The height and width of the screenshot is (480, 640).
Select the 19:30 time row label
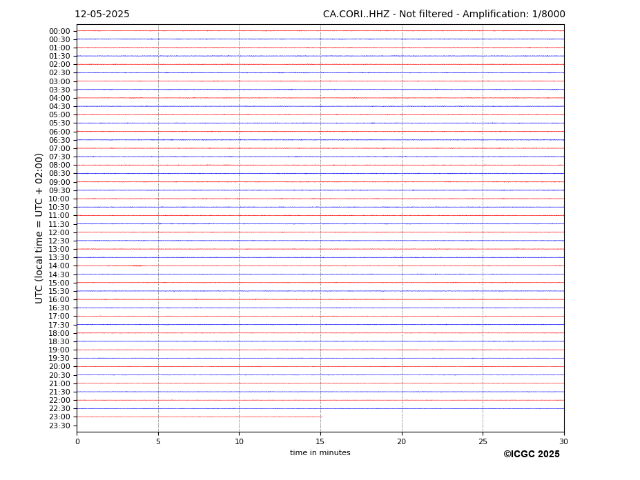tap(59, 359)
